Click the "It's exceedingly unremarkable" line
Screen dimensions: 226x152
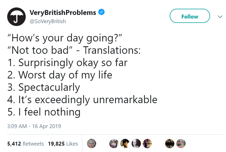click(x=82, y=100)
